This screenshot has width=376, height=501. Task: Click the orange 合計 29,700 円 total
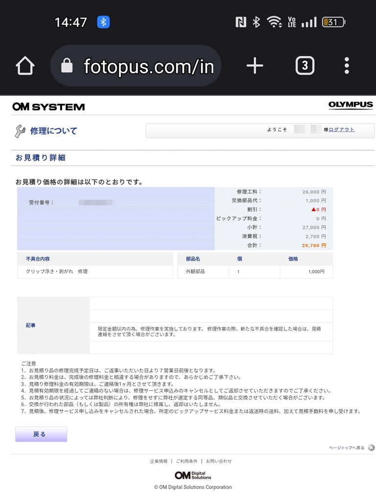click(314, 246)
